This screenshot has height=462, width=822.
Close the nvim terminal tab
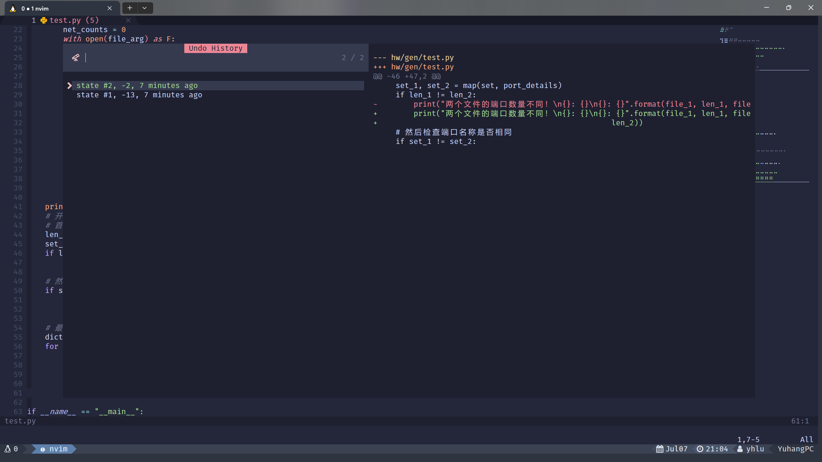(x=109, y=8)
